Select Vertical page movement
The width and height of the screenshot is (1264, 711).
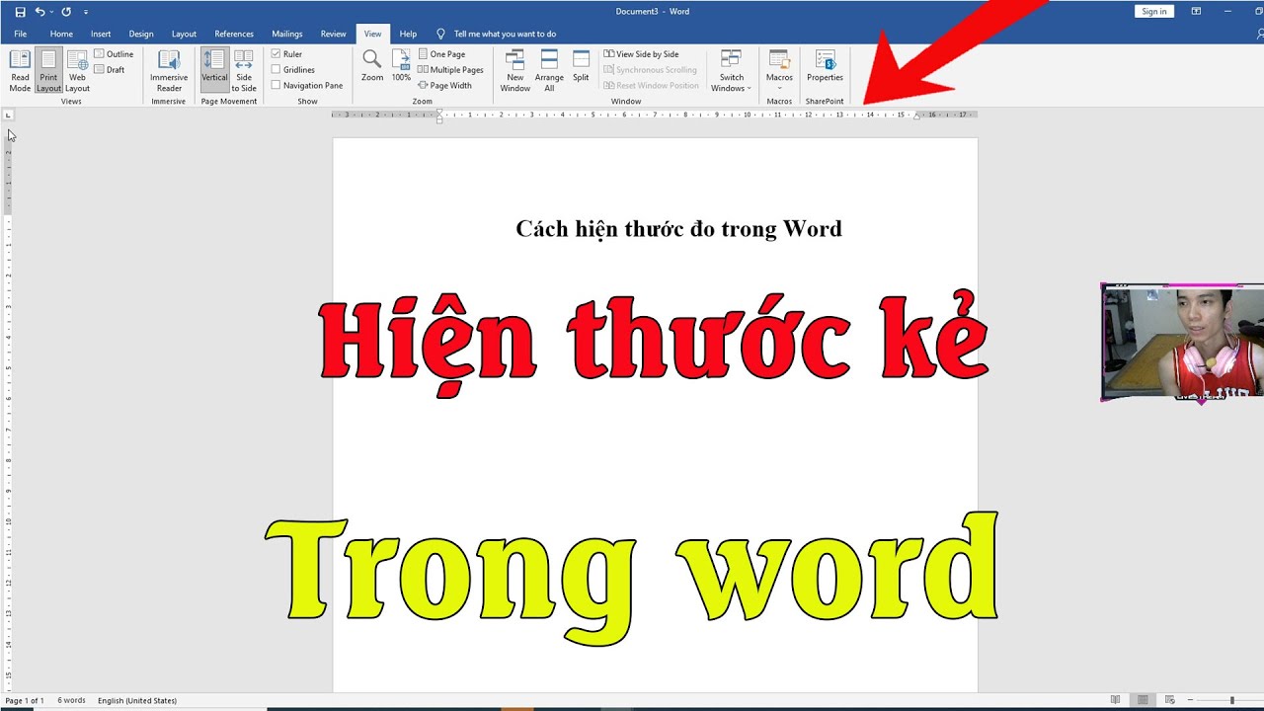pyautogui.click(x=214, y=71)
